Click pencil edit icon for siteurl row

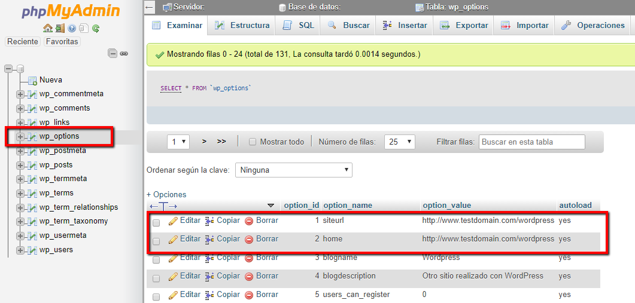pos(173,221)
